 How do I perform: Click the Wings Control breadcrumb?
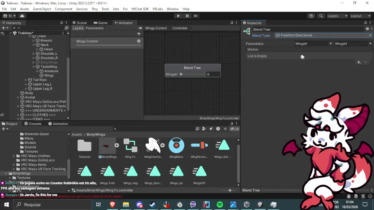coord(156,28)
